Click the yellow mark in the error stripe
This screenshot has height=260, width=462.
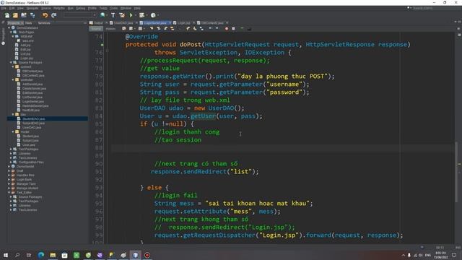pos(459,164)
